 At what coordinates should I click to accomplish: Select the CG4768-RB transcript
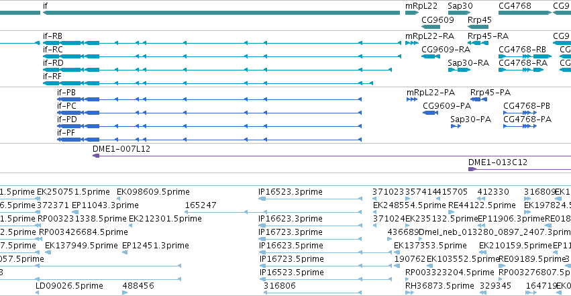click(525, 56)
